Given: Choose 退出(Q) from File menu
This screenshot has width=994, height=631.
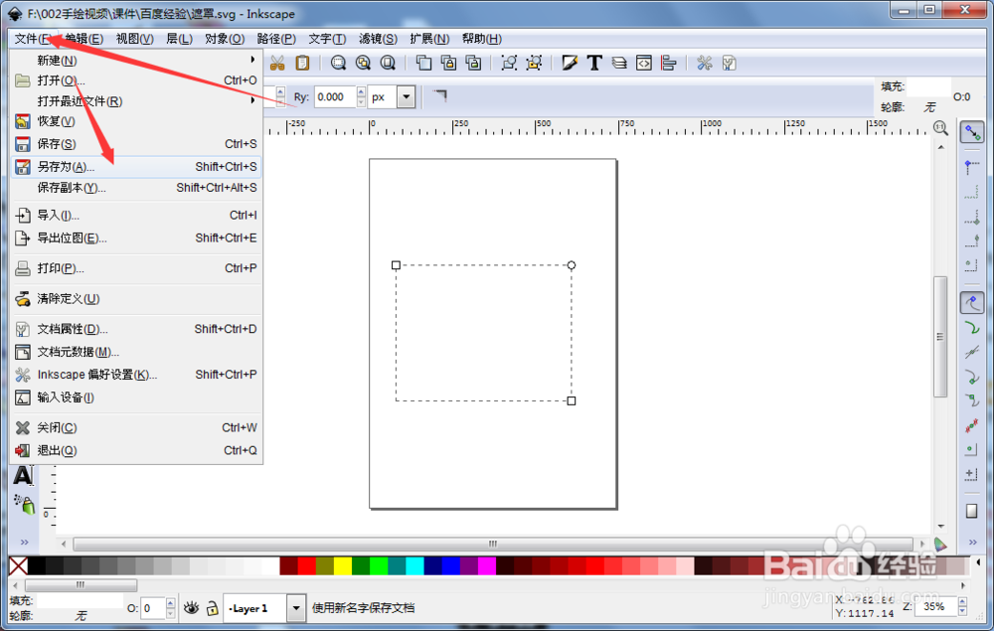Looking at the screenshot, I should tap(136, 450).
